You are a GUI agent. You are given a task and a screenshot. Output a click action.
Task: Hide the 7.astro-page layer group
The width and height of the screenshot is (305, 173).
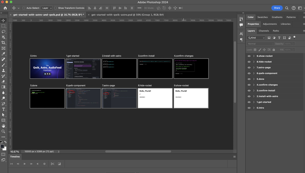click(249, 67)
